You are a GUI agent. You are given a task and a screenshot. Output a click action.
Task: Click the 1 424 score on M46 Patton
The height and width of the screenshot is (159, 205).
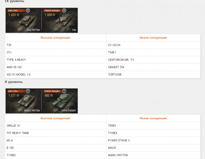click(x=12, y=15)
